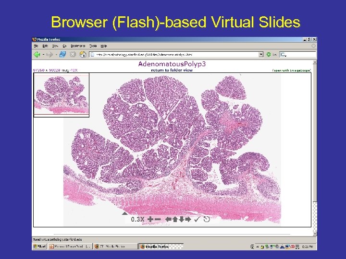Image resolution: width=346 pixels, height=259 pixels.
Task: Click the 'open with ImageScope' link
Action: [292, 70]
